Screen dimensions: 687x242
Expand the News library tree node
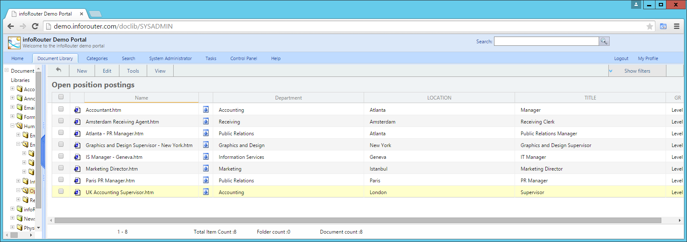(13, 218)
